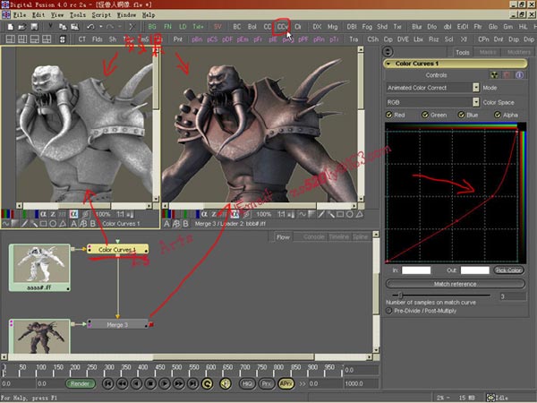Show buffer A in right viewer
537x403 pixels.
pyautogui.click(x=166, y=224)
